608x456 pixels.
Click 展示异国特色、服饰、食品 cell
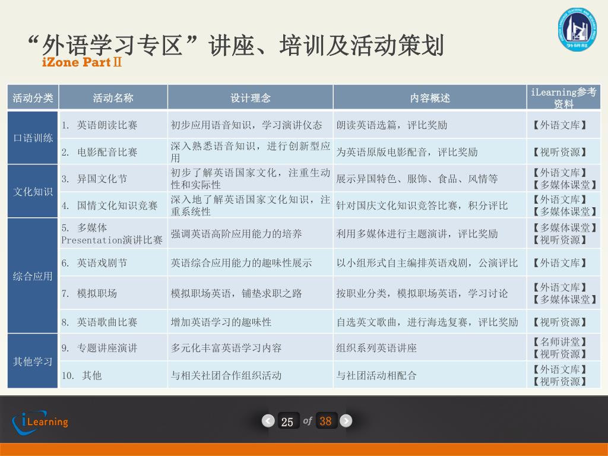tap(430, 178)
